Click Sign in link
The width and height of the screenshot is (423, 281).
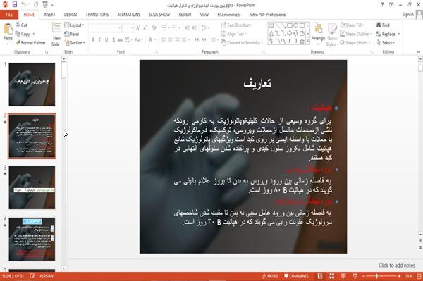tap(408, 14)
